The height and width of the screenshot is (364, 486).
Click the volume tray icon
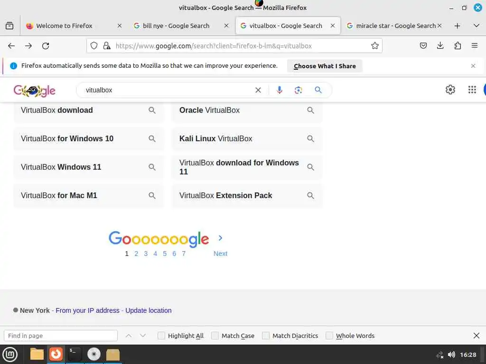[x=451, y=355]
